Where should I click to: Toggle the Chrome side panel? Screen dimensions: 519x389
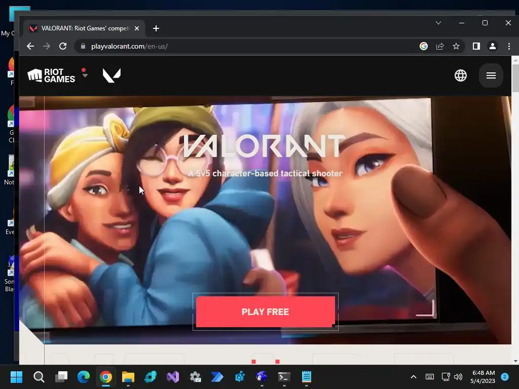(x=476, y=46)
